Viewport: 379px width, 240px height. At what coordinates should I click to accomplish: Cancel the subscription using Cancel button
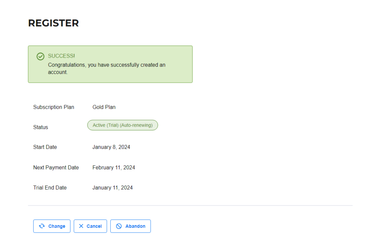pos(90,226)
